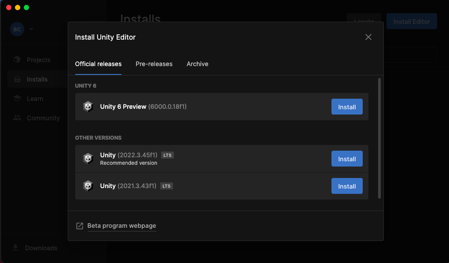449x263 pixels.
Task: Install Unity 6 Preview 6000.0.18f1
Action: click(x=347, y=107)
